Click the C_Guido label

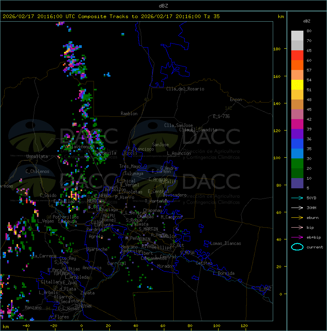point(48,195)
